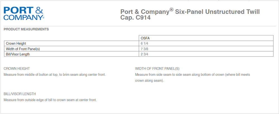Click the WIDTH OF FRONT PANEL(S) description heading
279x114 pixels.
coord(157,69)
